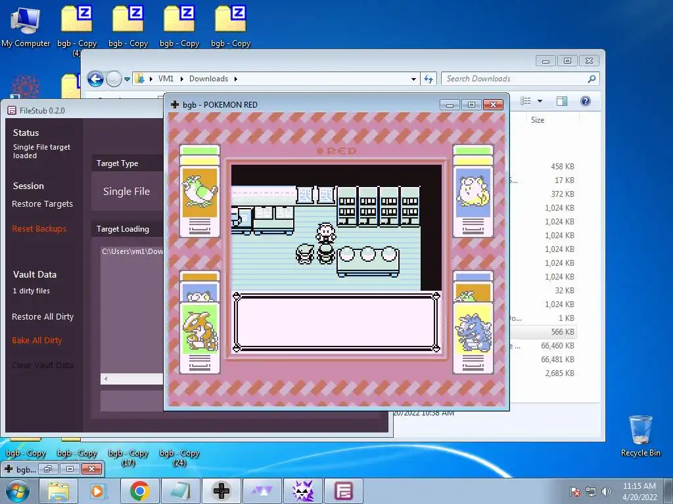Viewport: 673px width, 504px height.
Task: Open the Action Center flag tray icon
Action: coord(574,492)
